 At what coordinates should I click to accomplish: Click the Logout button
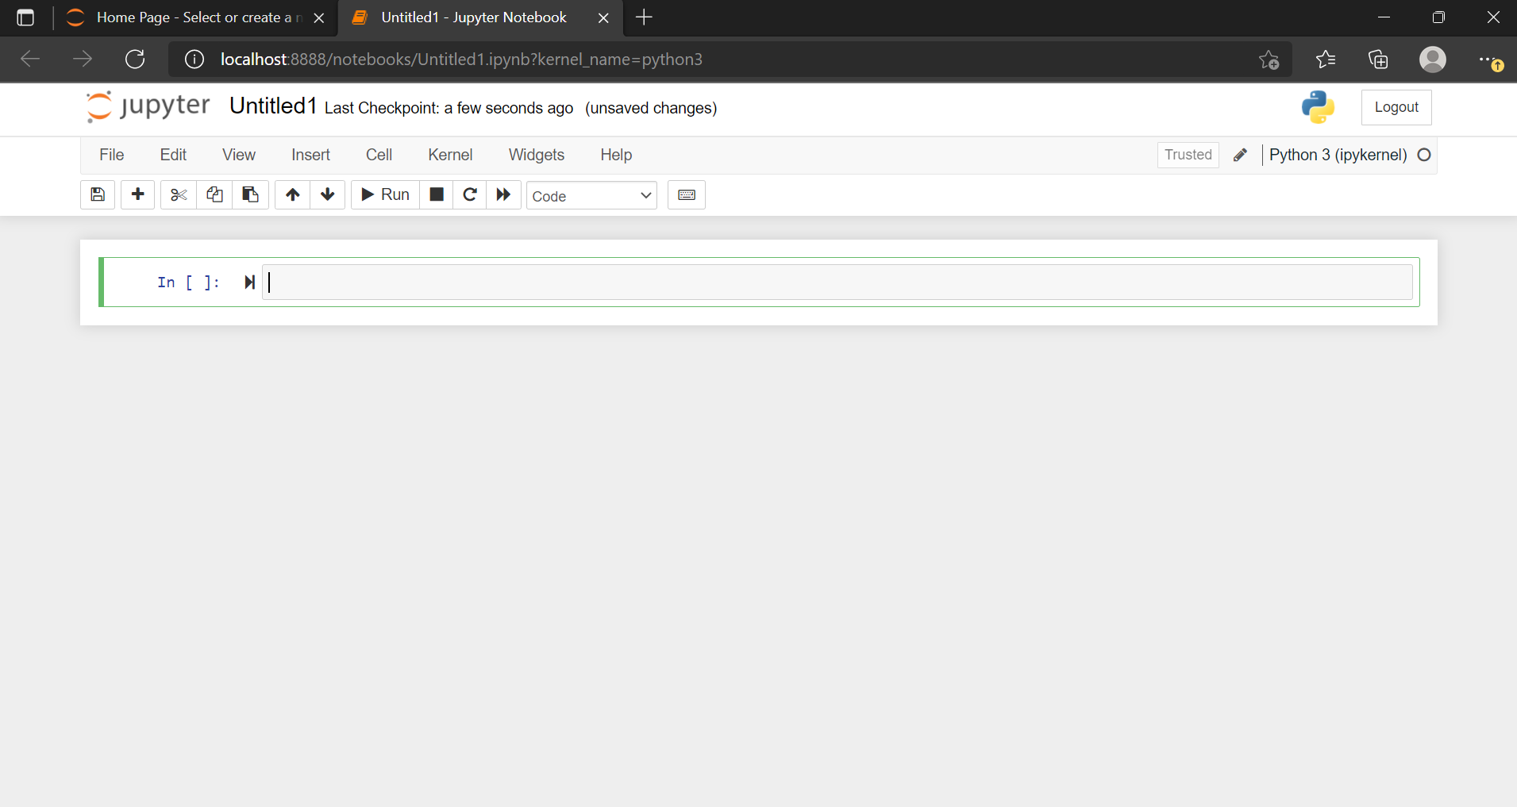(1396, 107)
